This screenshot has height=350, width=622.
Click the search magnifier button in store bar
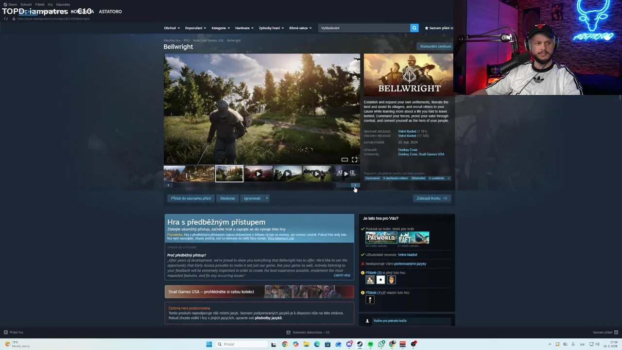click(414, 28)
